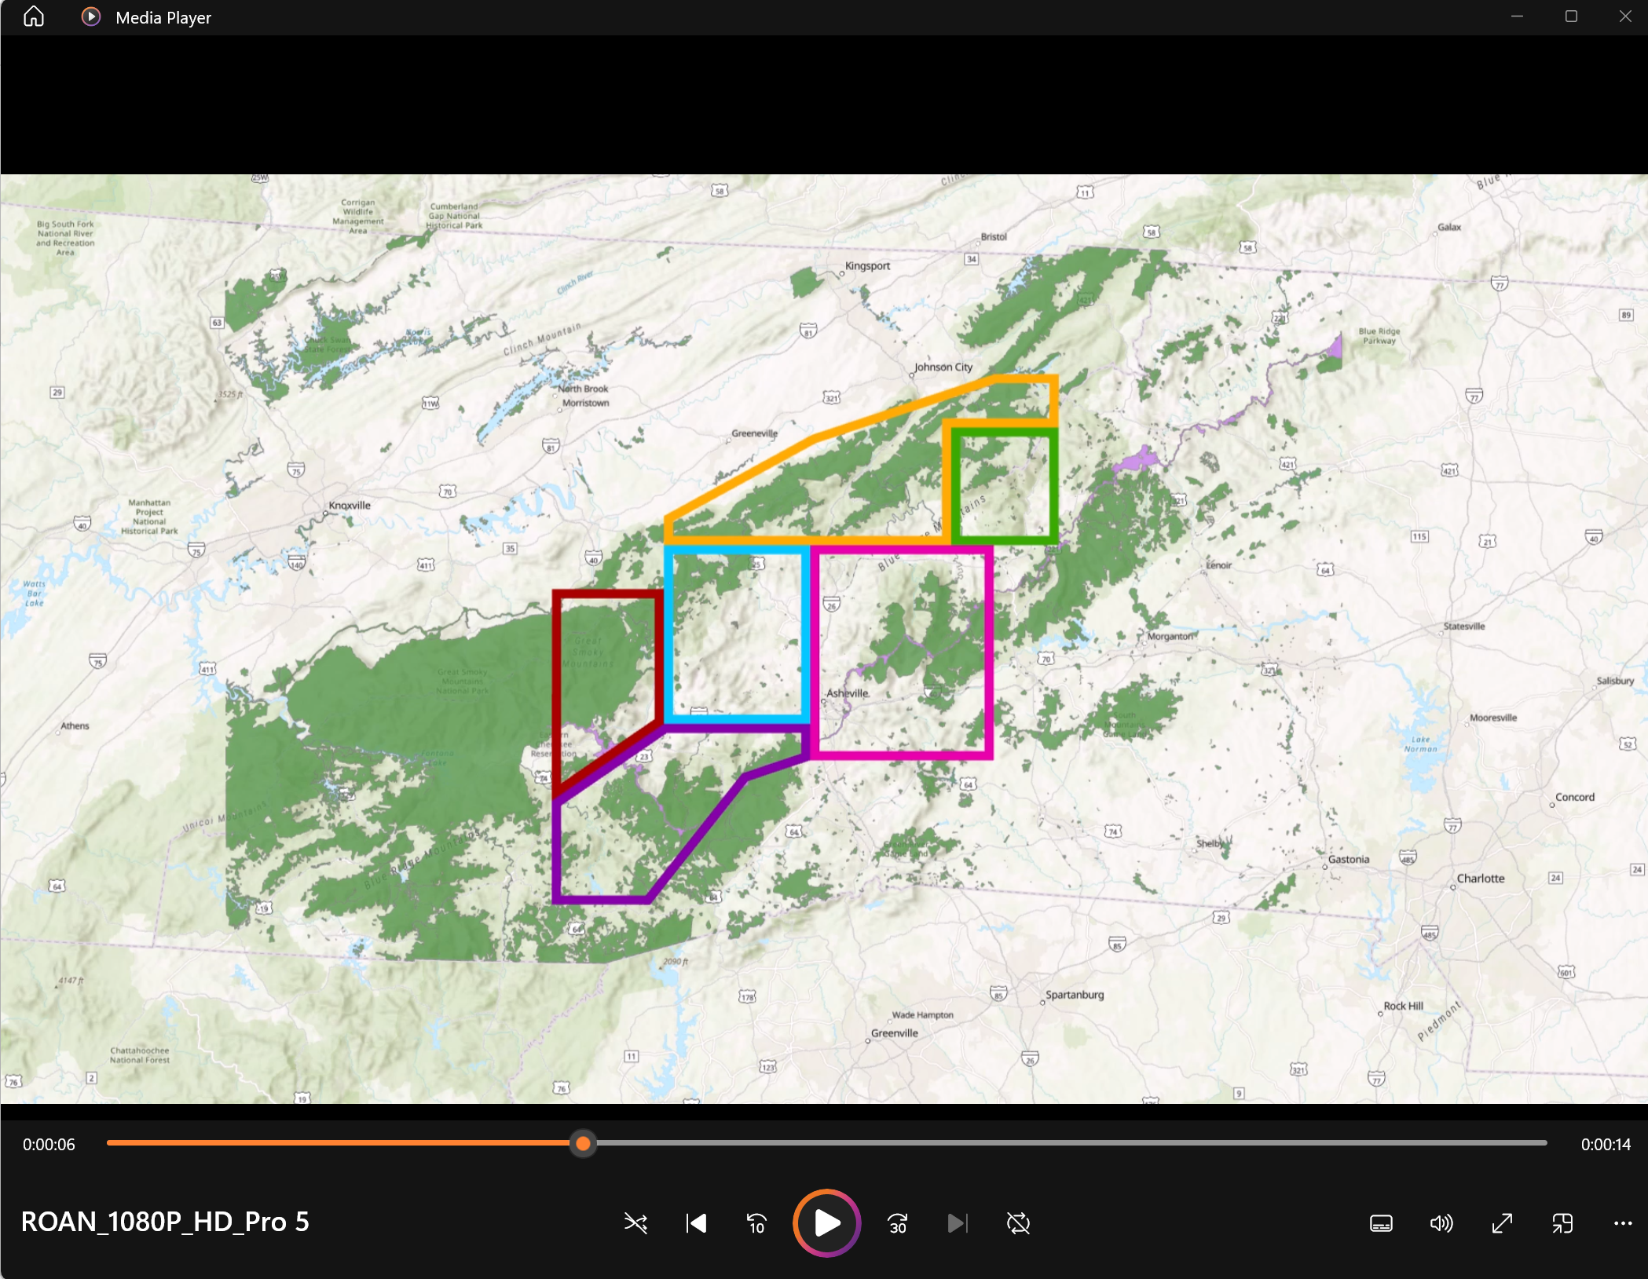Open the subtitles and captions control
This screenshot has width=1648, height=1279.
point(1380,1223)
